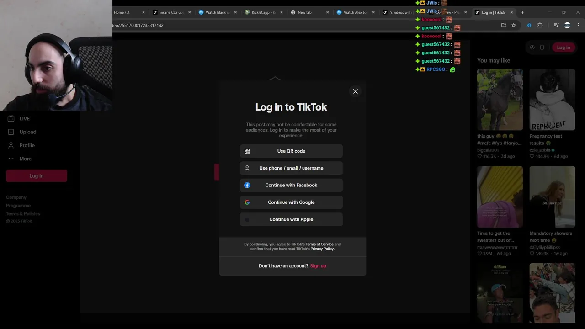Click the RPCSGO chat username
Viewport: 585px width, 329px height.
point(436,69)
